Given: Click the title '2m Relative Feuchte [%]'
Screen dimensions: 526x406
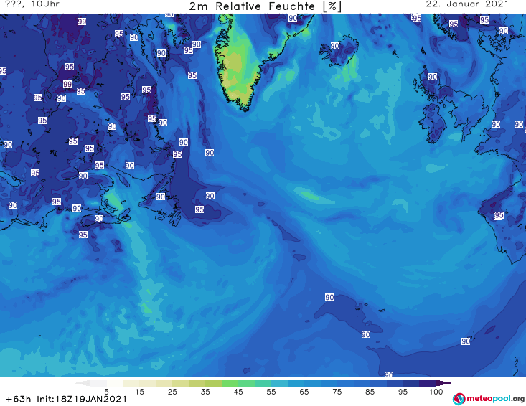Looking at the screenshot, I should (265, 6).
